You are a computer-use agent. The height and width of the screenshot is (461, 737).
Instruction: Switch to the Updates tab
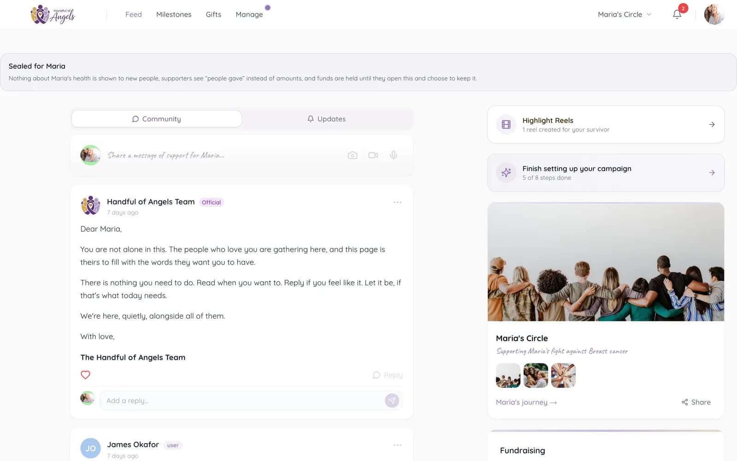(327, 119)
